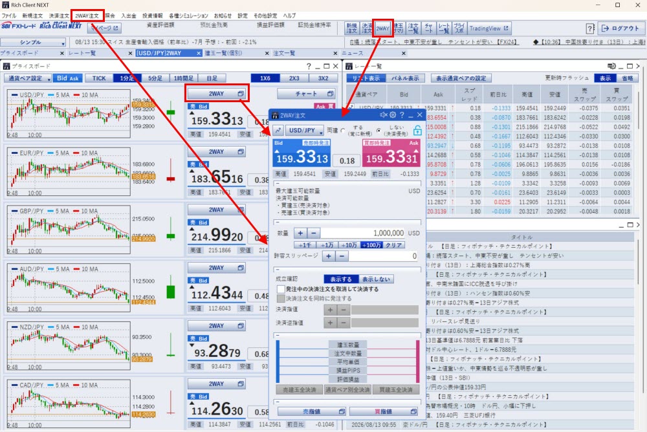Open settings gear in the 2WAY注文 window
The height and width of the screenshot is (432, 647).
point(393,115)
